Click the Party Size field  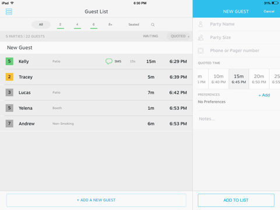click(239, 37)
